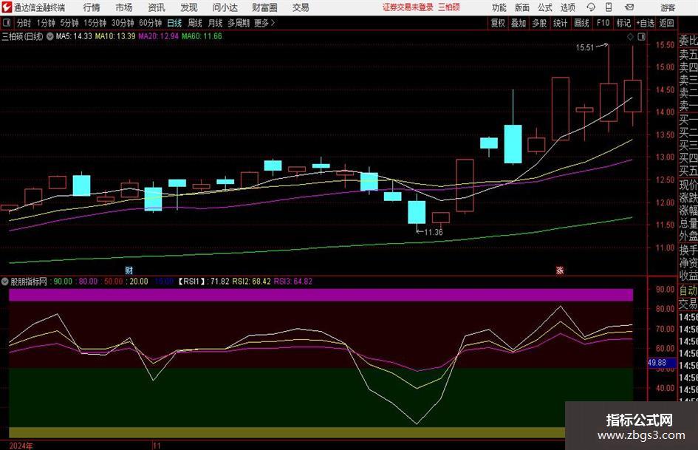Switch to 5分钟 period tab

click(x=69, y=23)
